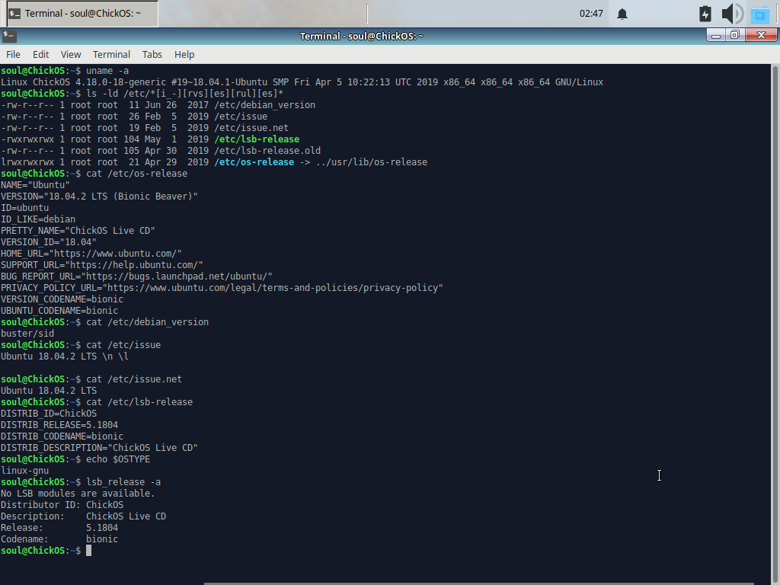
Task: Click the cyan '/etc/os-release' symlink name
Action: [x=254, y=162]
